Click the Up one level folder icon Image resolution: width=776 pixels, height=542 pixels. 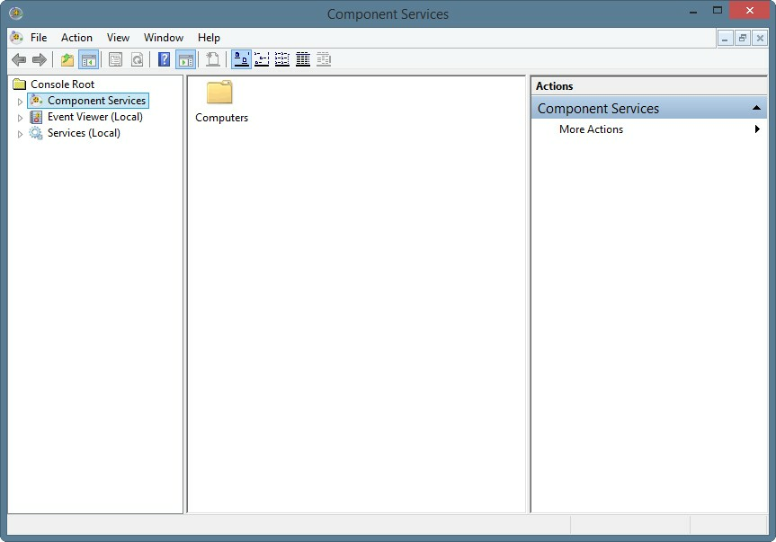67,60
